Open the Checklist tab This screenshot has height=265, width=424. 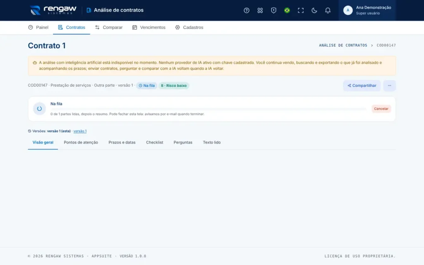154,142
